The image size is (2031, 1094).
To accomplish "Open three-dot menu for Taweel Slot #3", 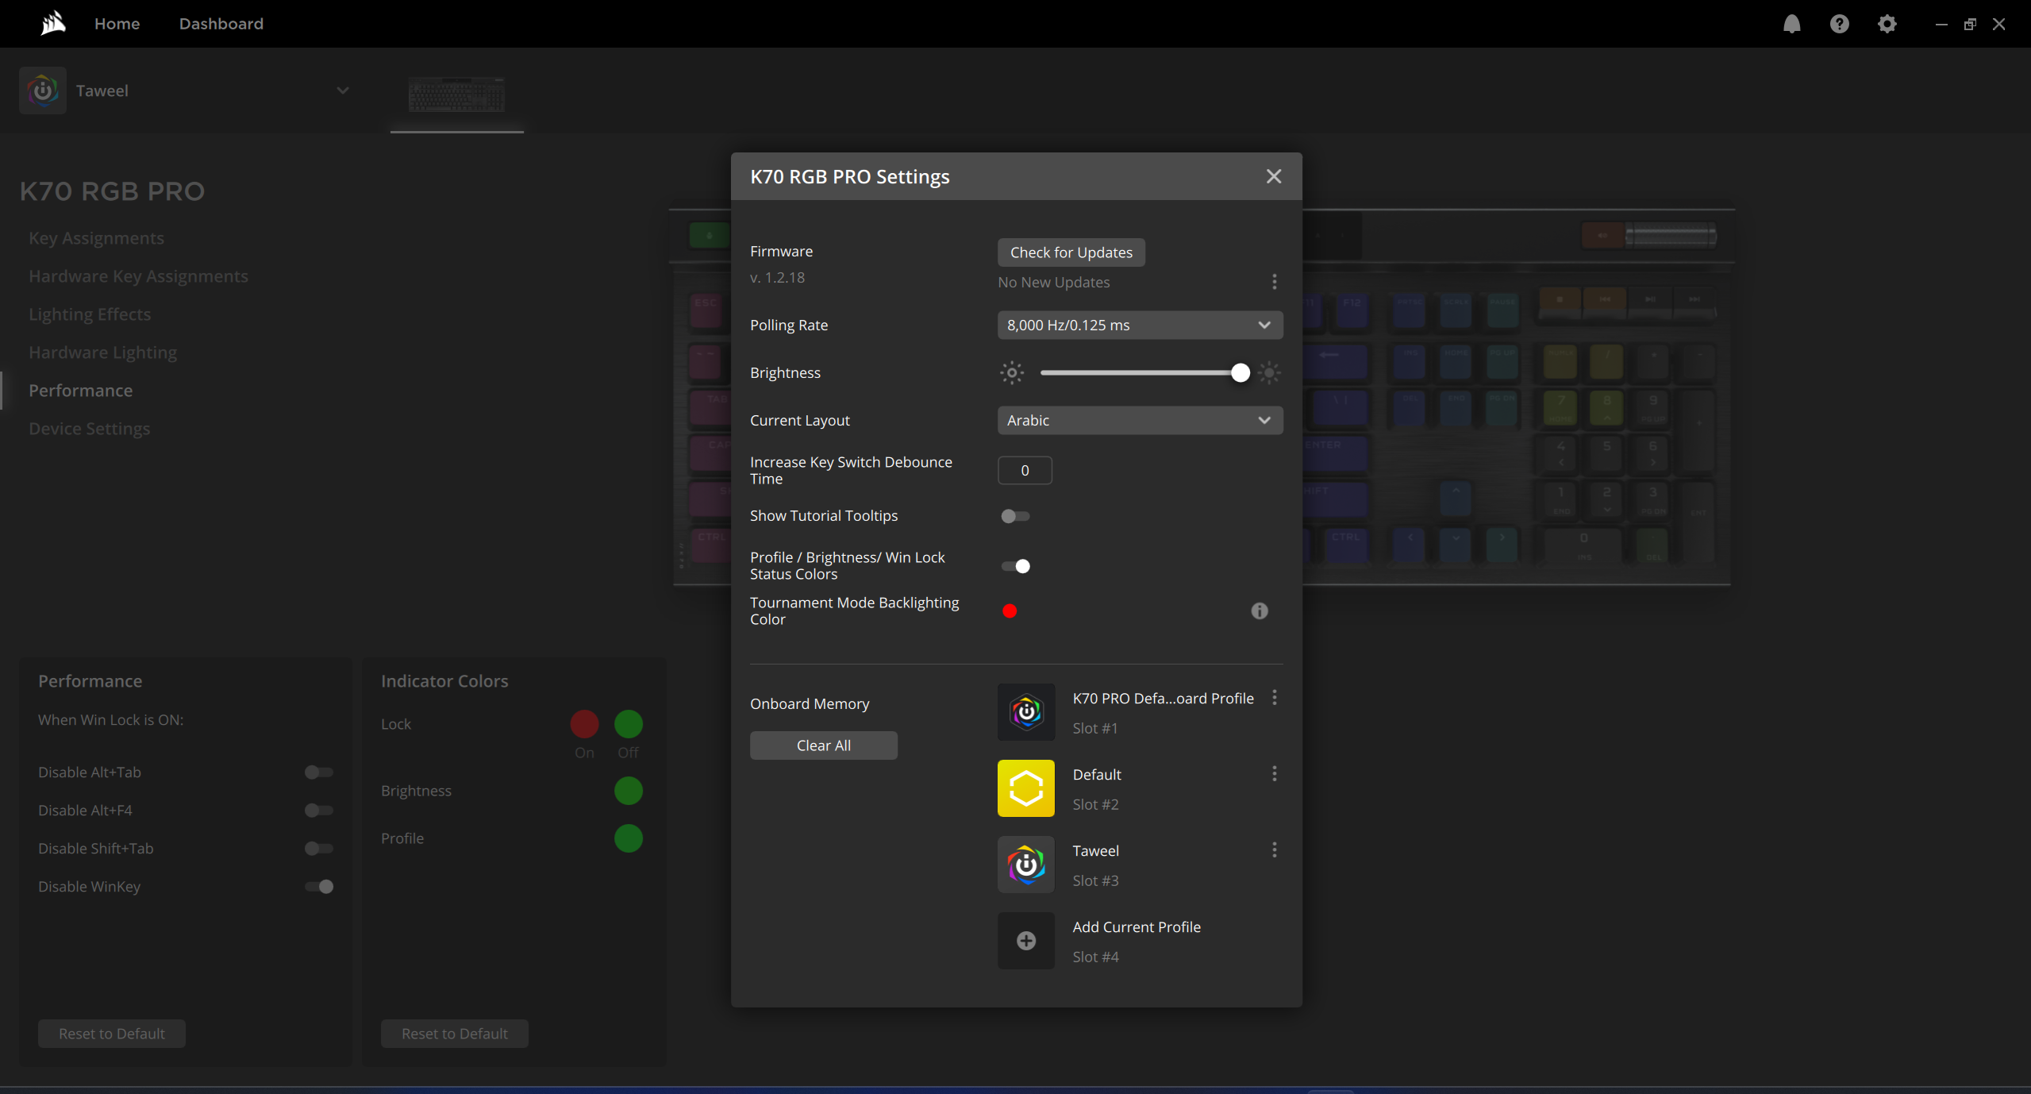I will click(1275, 849).
